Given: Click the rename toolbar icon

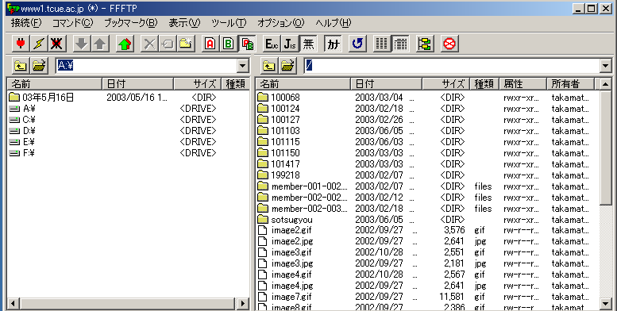Looking at the screenshot, I should click(168, 44).
